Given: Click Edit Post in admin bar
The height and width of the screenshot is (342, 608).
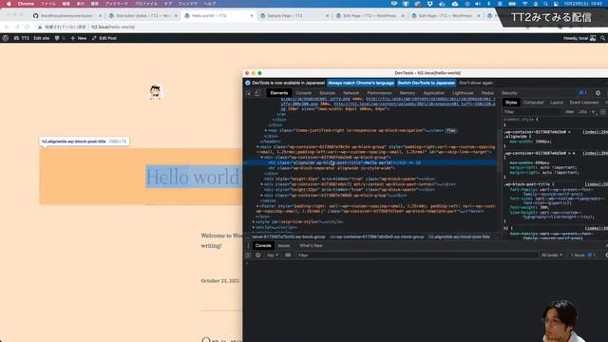Looking at the screenshot, I should pyautogui.click(x=104, y=38).
